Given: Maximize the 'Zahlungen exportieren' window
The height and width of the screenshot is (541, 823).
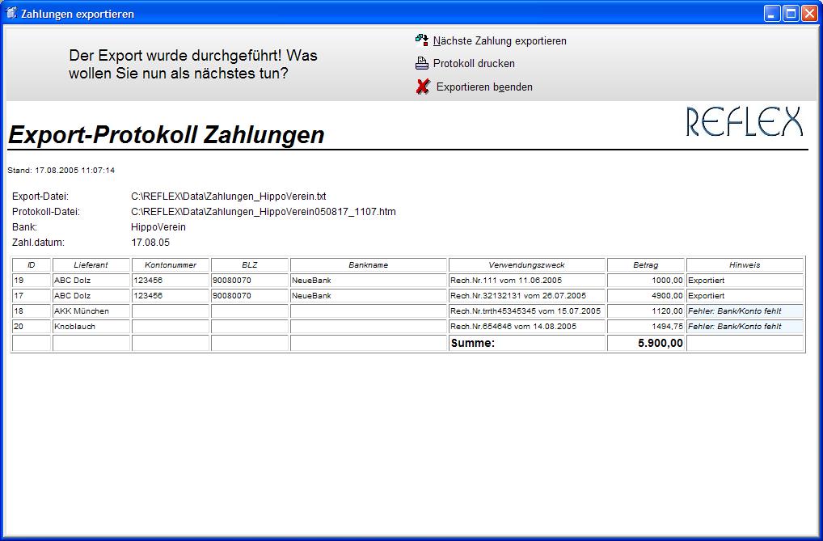Looking at the screenshot, I should click(791, 14).
